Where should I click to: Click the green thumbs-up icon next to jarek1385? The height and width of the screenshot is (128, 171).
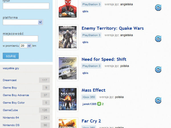click(x=99, y=104)
